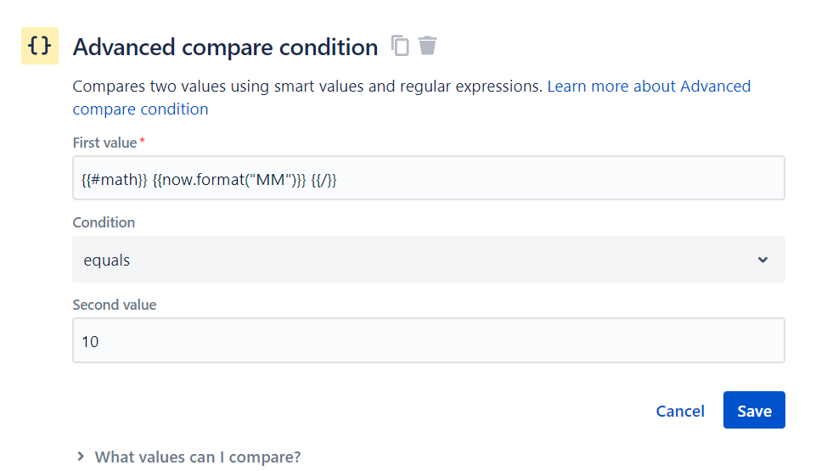Click the Advanced compare condition heading
The width and height of the screenshot is (827, 471).
[225, 47]
